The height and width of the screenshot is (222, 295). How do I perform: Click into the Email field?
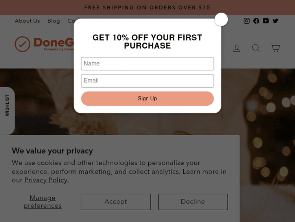(x=147, y=81)
